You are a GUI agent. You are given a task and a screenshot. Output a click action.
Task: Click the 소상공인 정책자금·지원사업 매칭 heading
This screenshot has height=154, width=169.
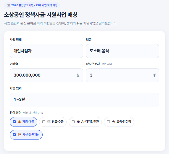[41, 15]
